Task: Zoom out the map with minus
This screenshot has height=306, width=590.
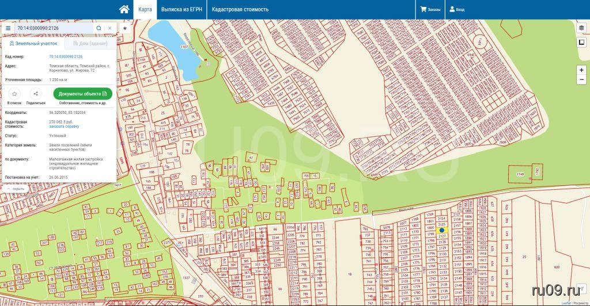Action: (x=581, y=80)
